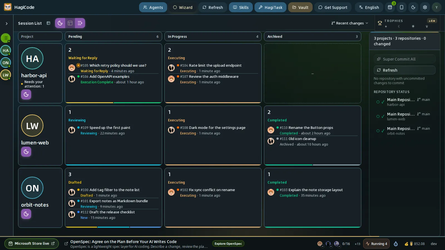
Task: Click the Super Commit All button
Action: click(405, 59)
